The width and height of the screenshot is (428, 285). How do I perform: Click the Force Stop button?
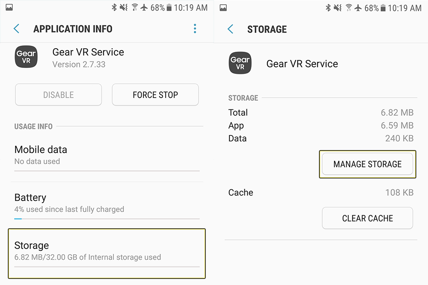pyautogui.click(x=155, y=94)
